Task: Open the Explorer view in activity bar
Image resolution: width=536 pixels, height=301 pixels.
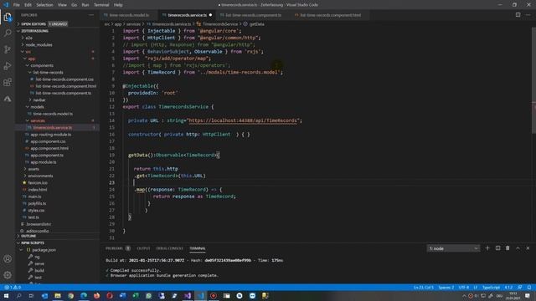Action: (x=8, y=17)
